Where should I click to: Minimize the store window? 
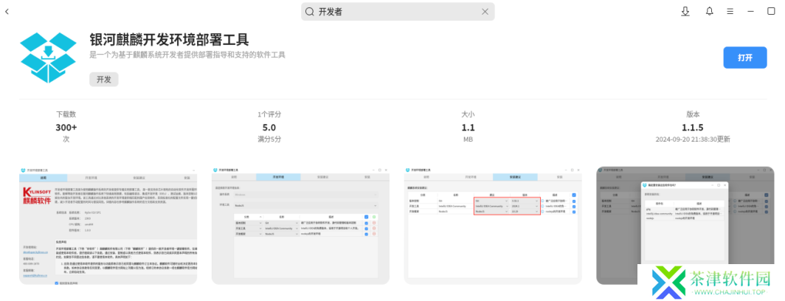point(750,12)
